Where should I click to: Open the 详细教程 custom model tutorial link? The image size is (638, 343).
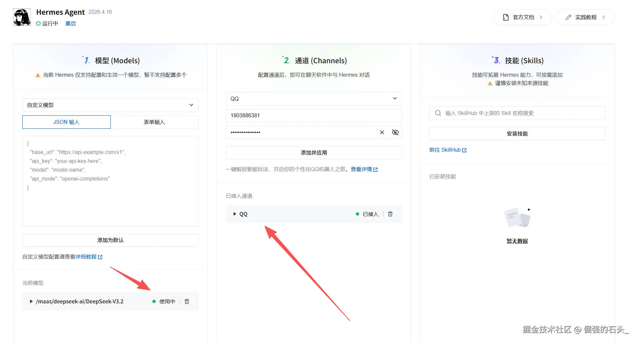(89, 257)
